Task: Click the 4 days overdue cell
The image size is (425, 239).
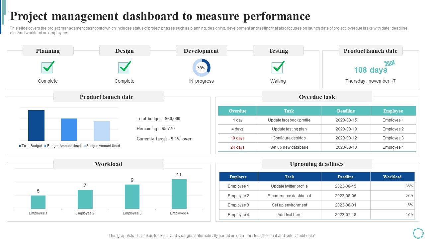Action: 237,129
